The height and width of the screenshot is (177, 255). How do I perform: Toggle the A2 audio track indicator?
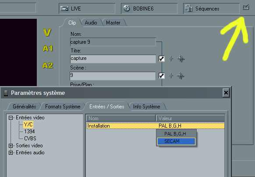pos(48,66)
